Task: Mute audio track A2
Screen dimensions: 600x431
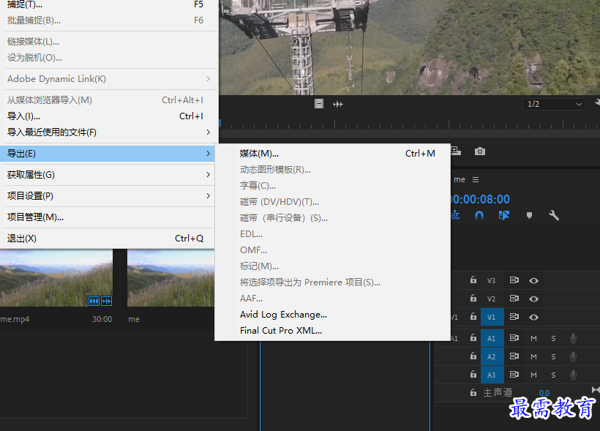Action: [534, 357]
